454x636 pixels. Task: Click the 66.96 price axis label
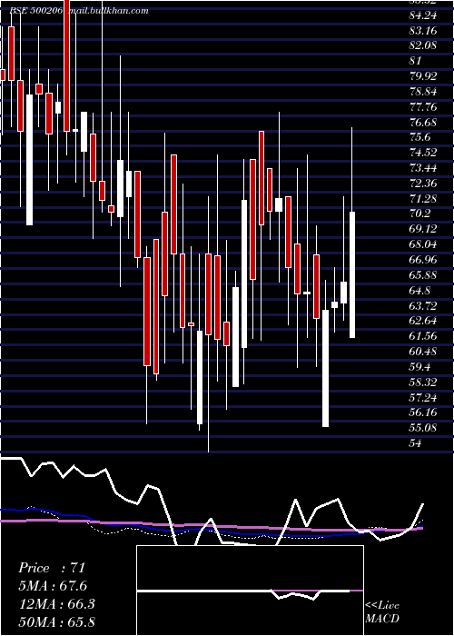(423, 260)
